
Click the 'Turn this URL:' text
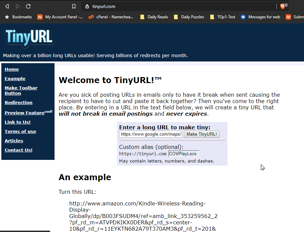point(77,192)
